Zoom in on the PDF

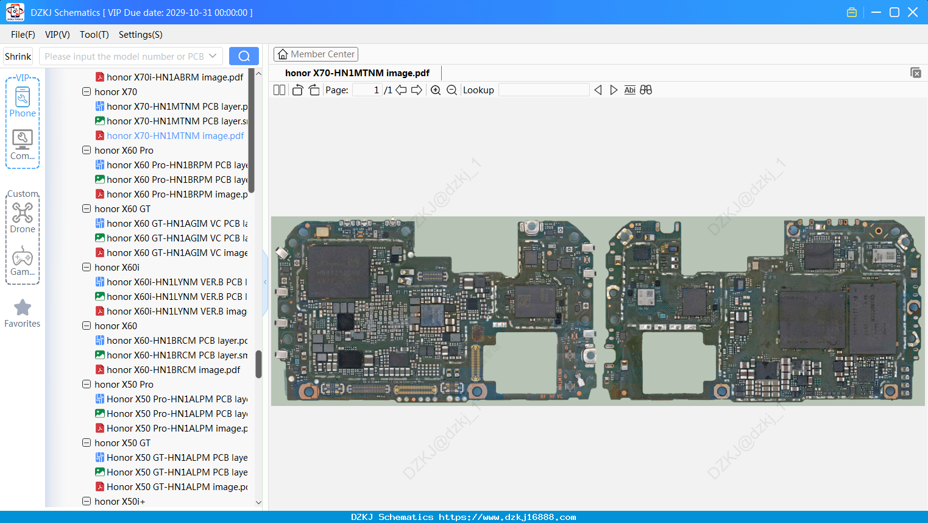coord(436,90)
